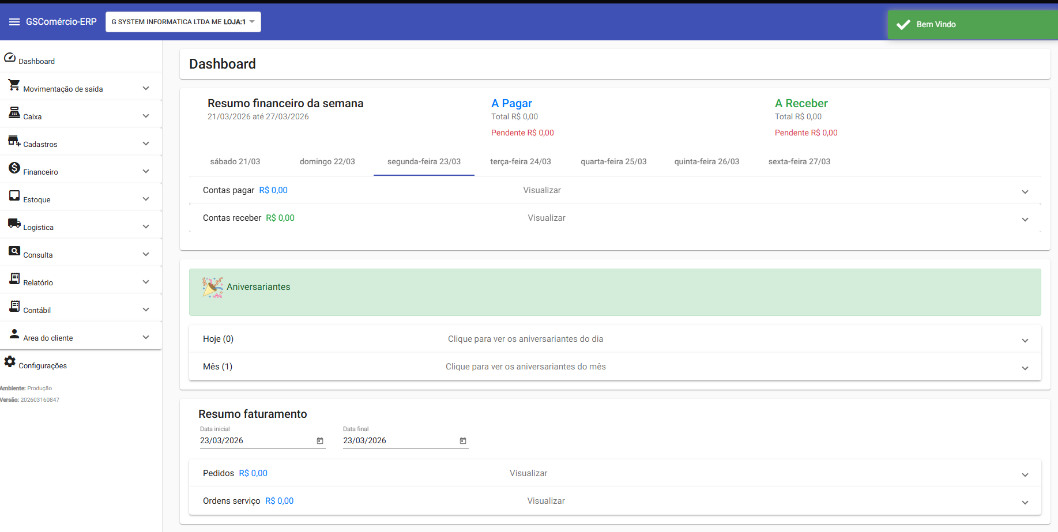Click the Estoque inbox icon
Viewport: 1058px width, 532px height.
point(14,195)
